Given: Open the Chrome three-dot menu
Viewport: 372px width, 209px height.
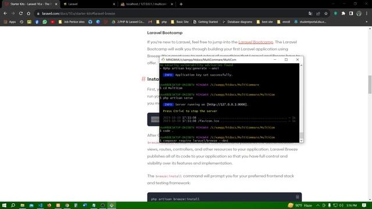Looking at the screenshot, I should (x=367, y=13).
